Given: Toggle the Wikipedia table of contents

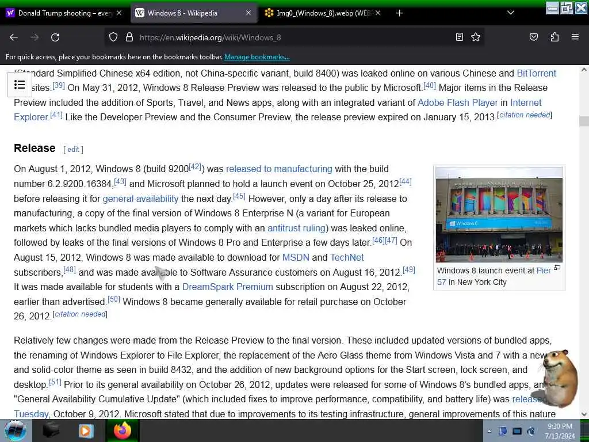Looking at the screenshot, I should coord(20,85).
